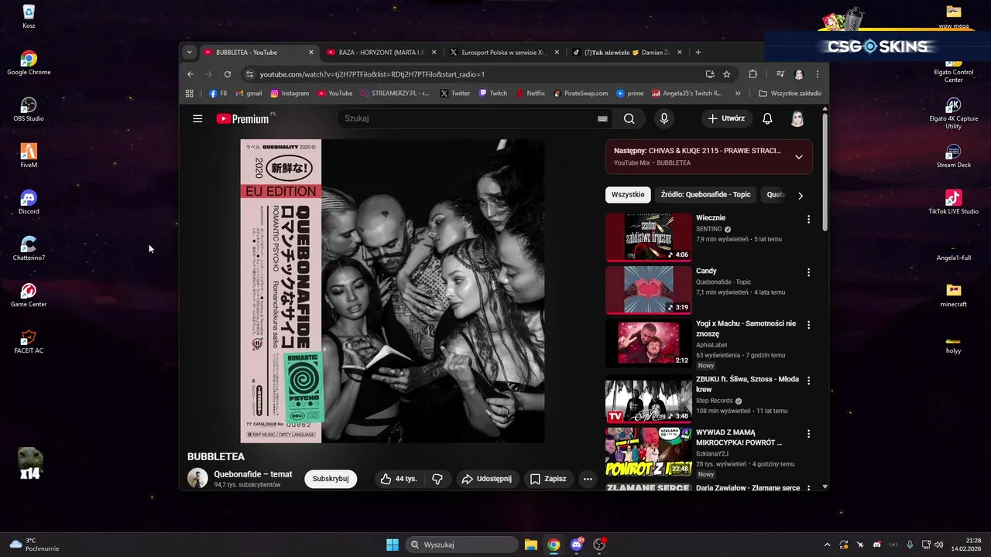The height and width of the screenshot is (557, 991).
Task: Open the volume icon in system tray
Action: pos(939,545)
